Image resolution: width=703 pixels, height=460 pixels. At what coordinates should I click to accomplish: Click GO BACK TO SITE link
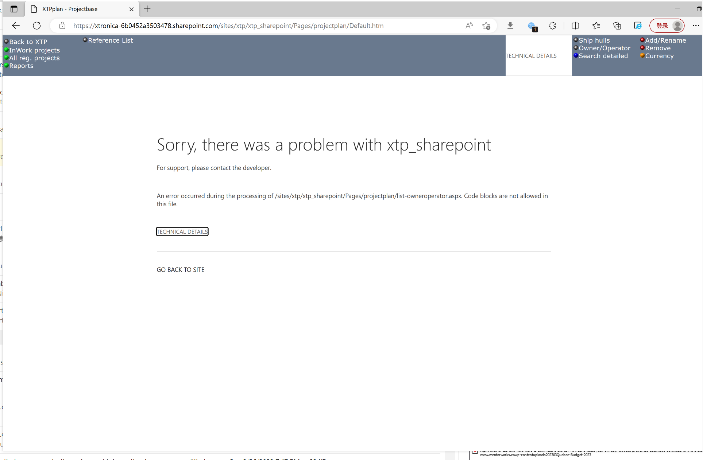[181, 270]
